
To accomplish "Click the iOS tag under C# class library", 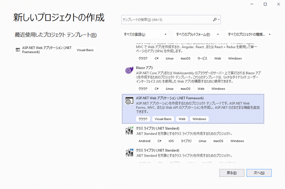I will pos(171,141).
